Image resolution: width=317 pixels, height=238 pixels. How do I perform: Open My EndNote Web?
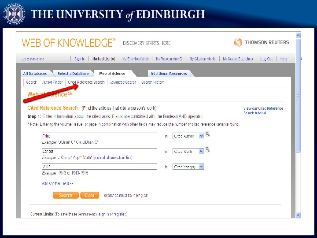136,59
